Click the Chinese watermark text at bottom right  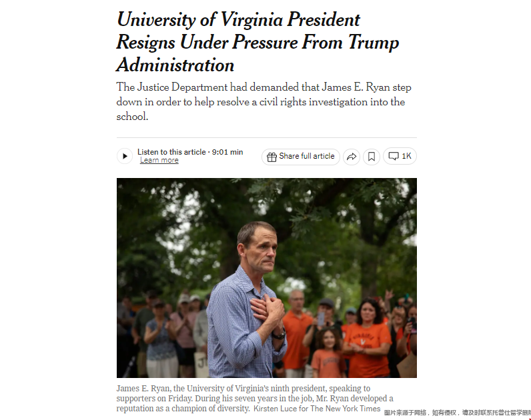457,413
